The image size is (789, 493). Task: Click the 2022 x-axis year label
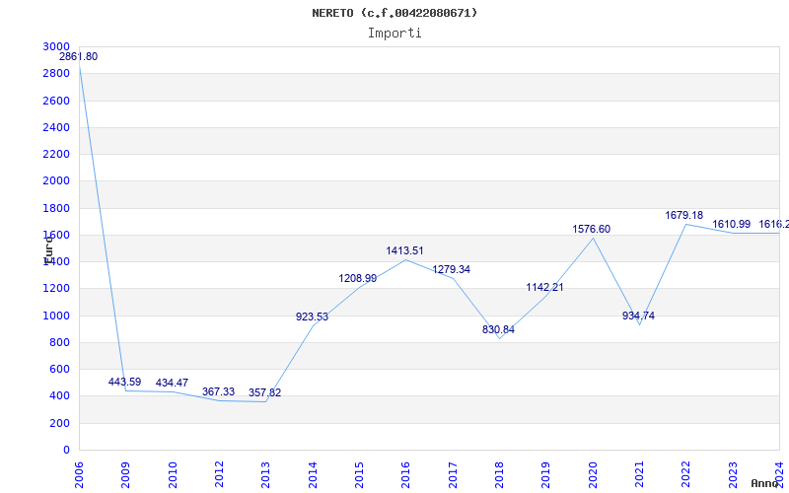click(x=685, y=475)
